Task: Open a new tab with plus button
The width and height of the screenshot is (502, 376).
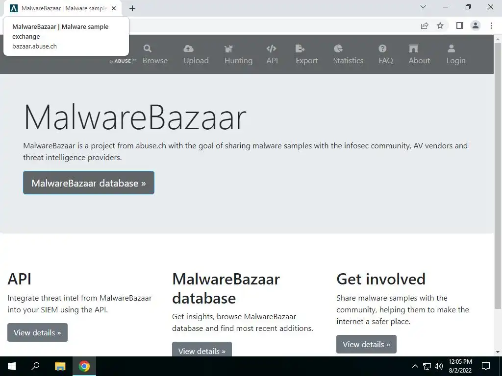Action: coord(132,8)
